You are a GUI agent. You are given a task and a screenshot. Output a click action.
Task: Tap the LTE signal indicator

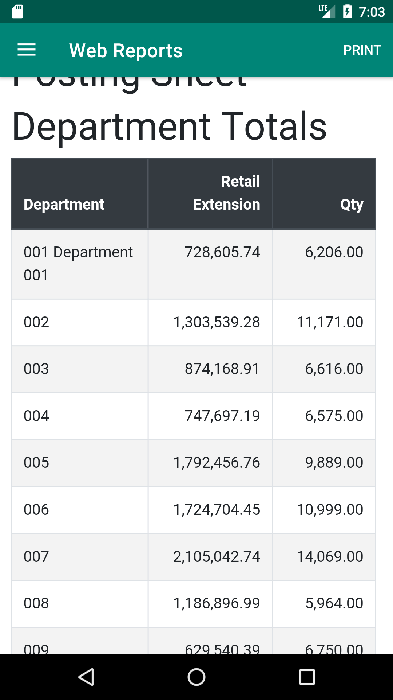(326, 11)
